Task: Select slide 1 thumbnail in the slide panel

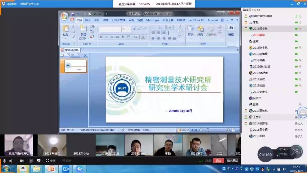Action: pos(75,66)
